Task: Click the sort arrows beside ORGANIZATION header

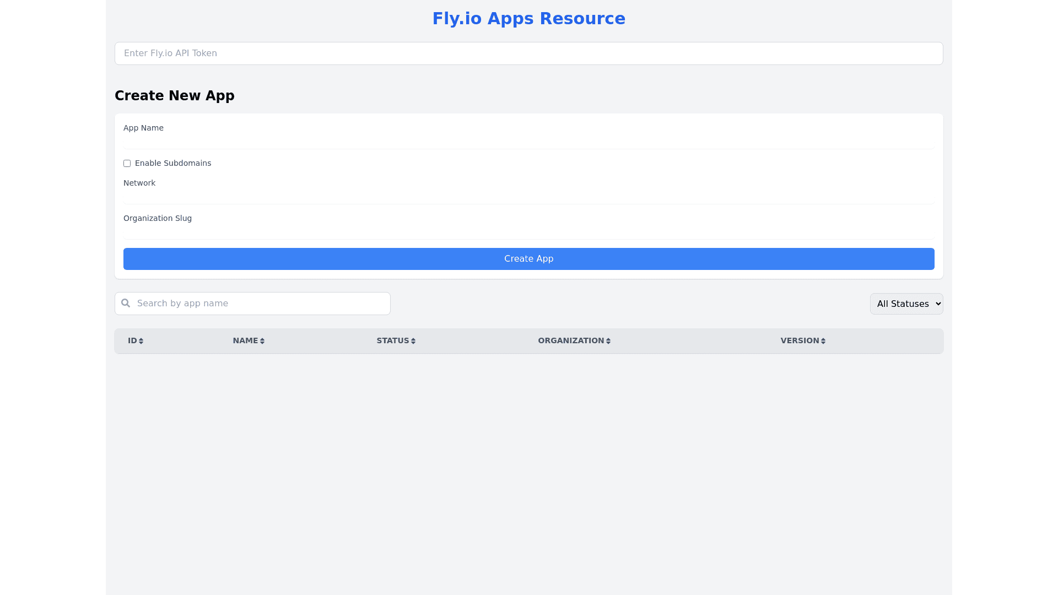Action: tap(608, 341)
